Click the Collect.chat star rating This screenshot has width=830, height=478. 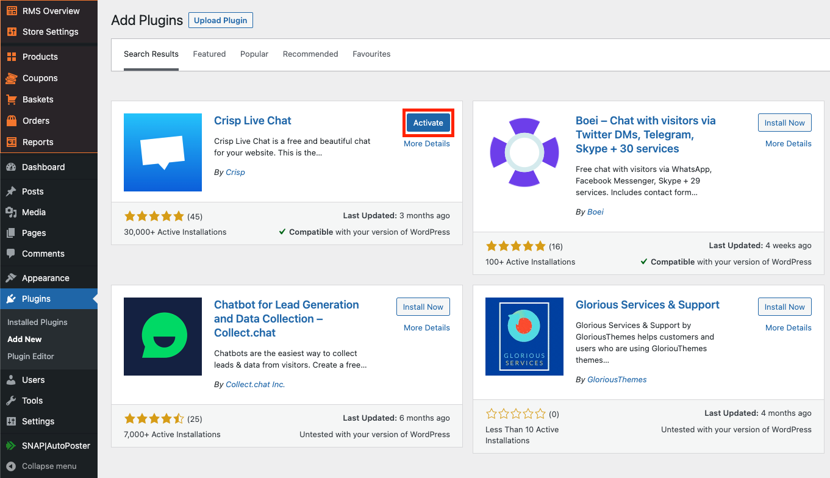point(154,419)
